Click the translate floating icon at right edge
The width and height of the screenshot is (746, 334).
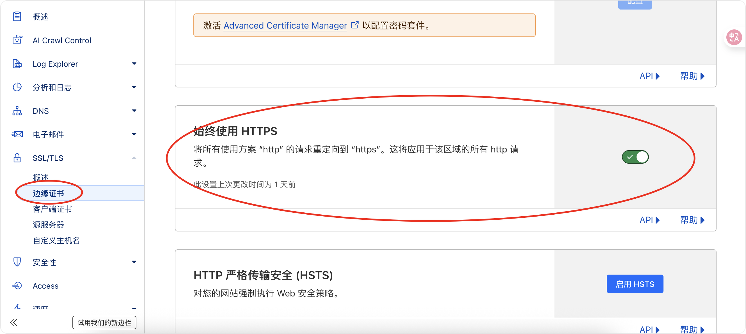click(x=734, y=37)
